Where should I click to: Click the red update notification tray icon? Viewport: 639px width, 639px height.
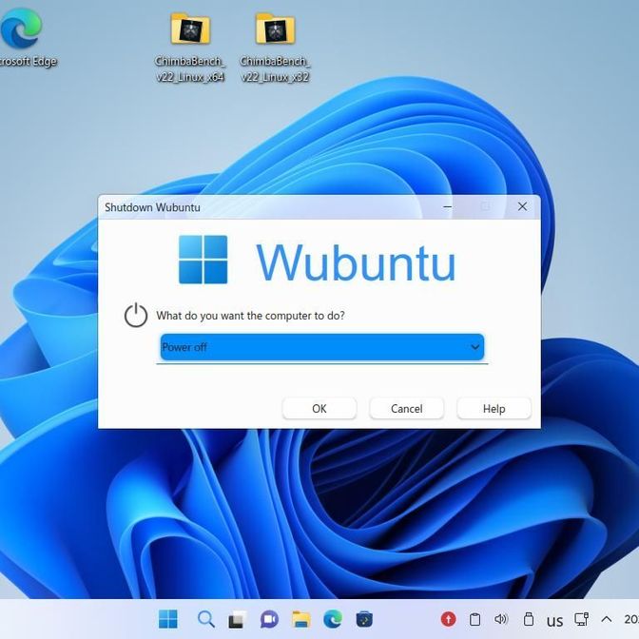[x=448, y=619]
